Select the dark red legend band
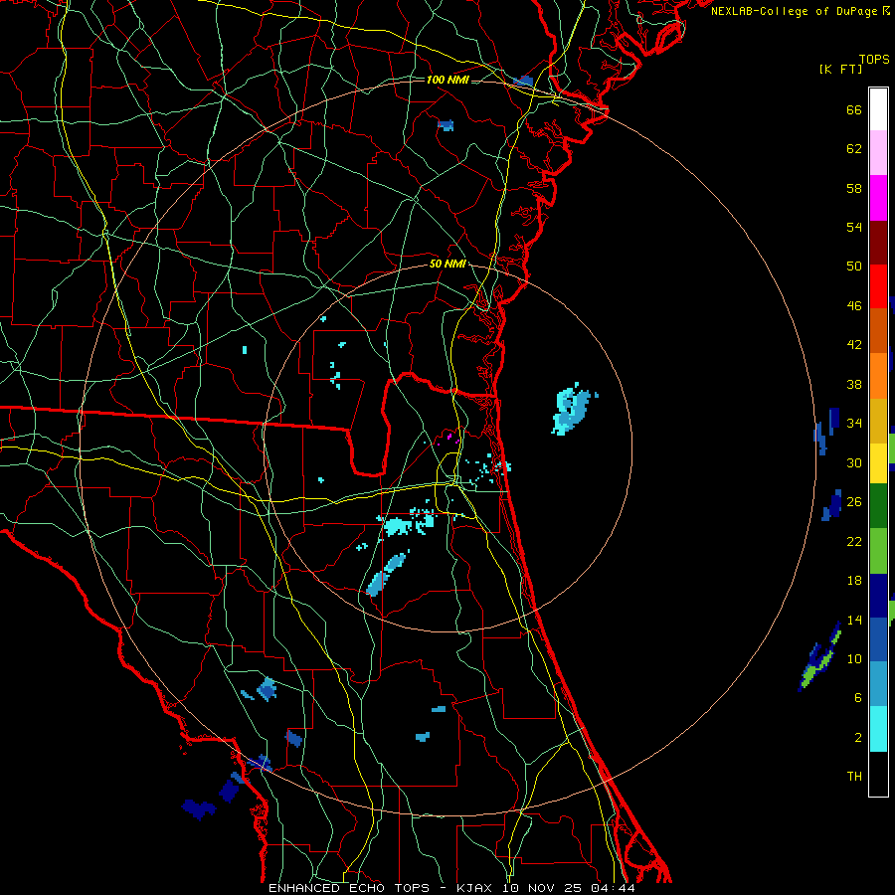 [x=878, y=242]
